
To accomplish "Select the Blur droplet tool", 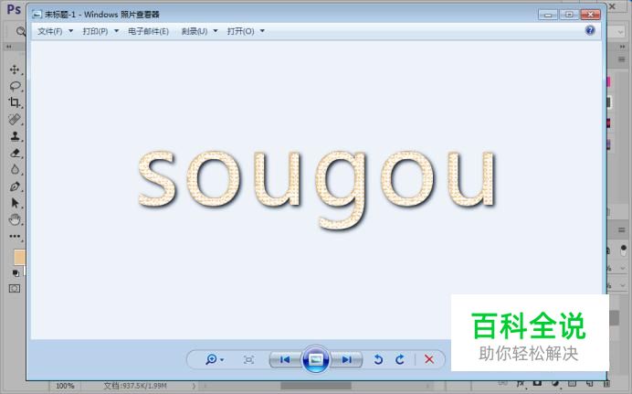I will coord(15,169).
